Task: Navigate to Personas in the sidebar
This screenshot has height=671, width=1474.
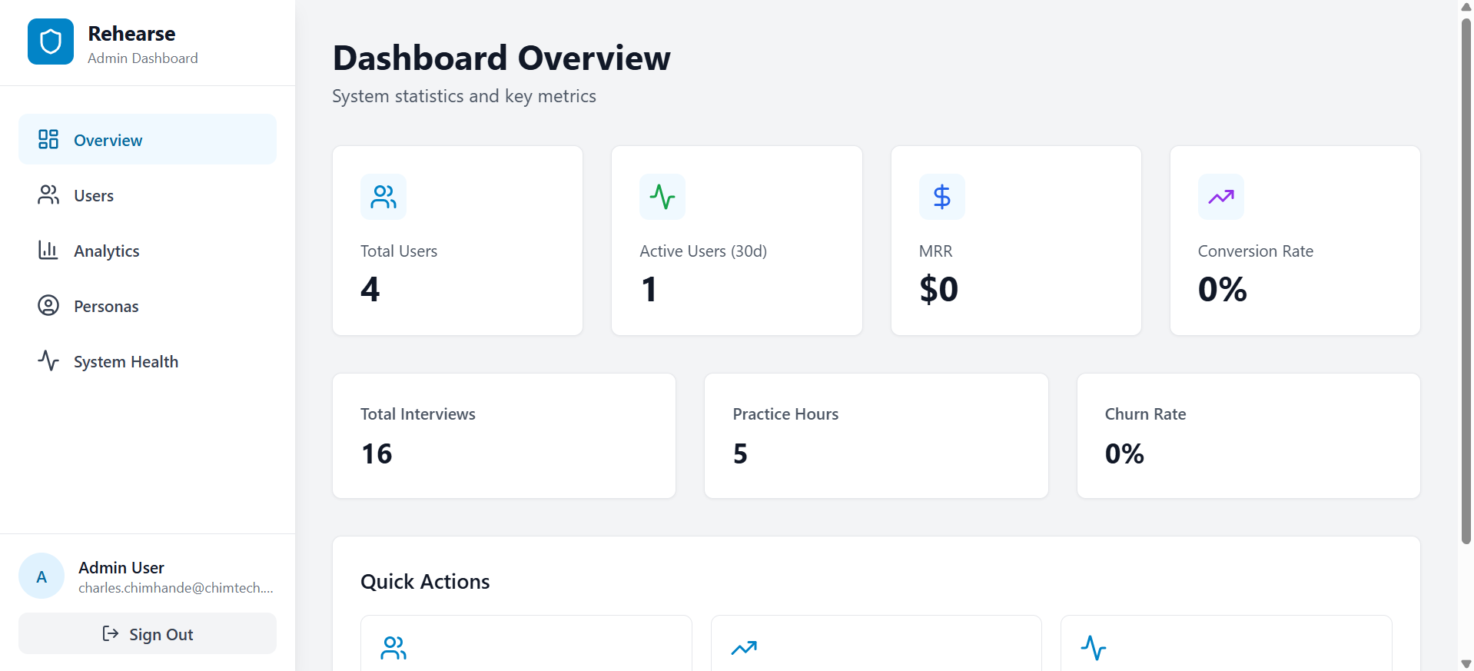Action: click(148, 306)
